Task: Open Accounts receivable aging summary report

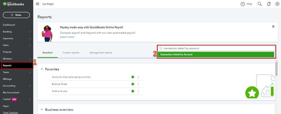Action: tap(71, 77)
